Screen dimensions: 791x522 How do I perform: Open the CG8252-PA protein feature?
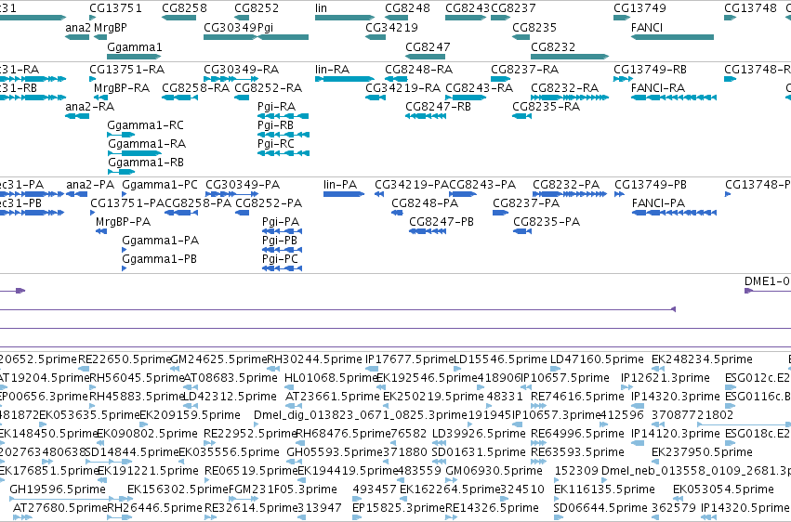click(243, 213)
